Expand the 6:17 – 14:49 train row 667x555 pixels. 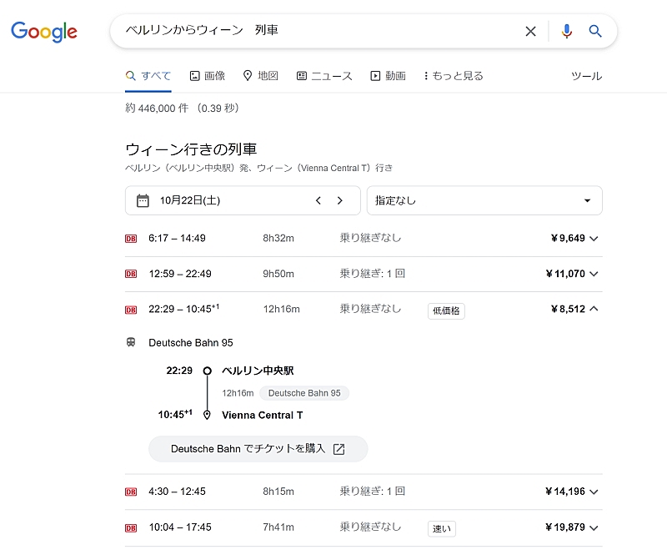coord(364,239)
